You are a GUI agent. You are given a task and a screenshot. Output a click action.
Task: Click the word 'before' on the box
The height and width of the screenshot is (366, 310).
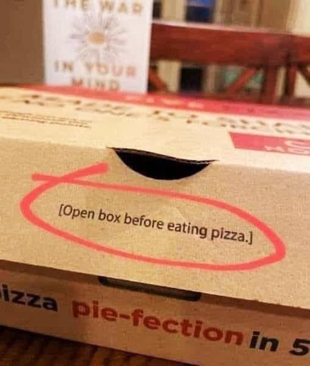143,222
